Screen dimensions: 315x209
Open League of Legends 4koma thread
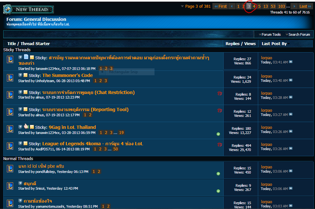[x=93, y=144]
